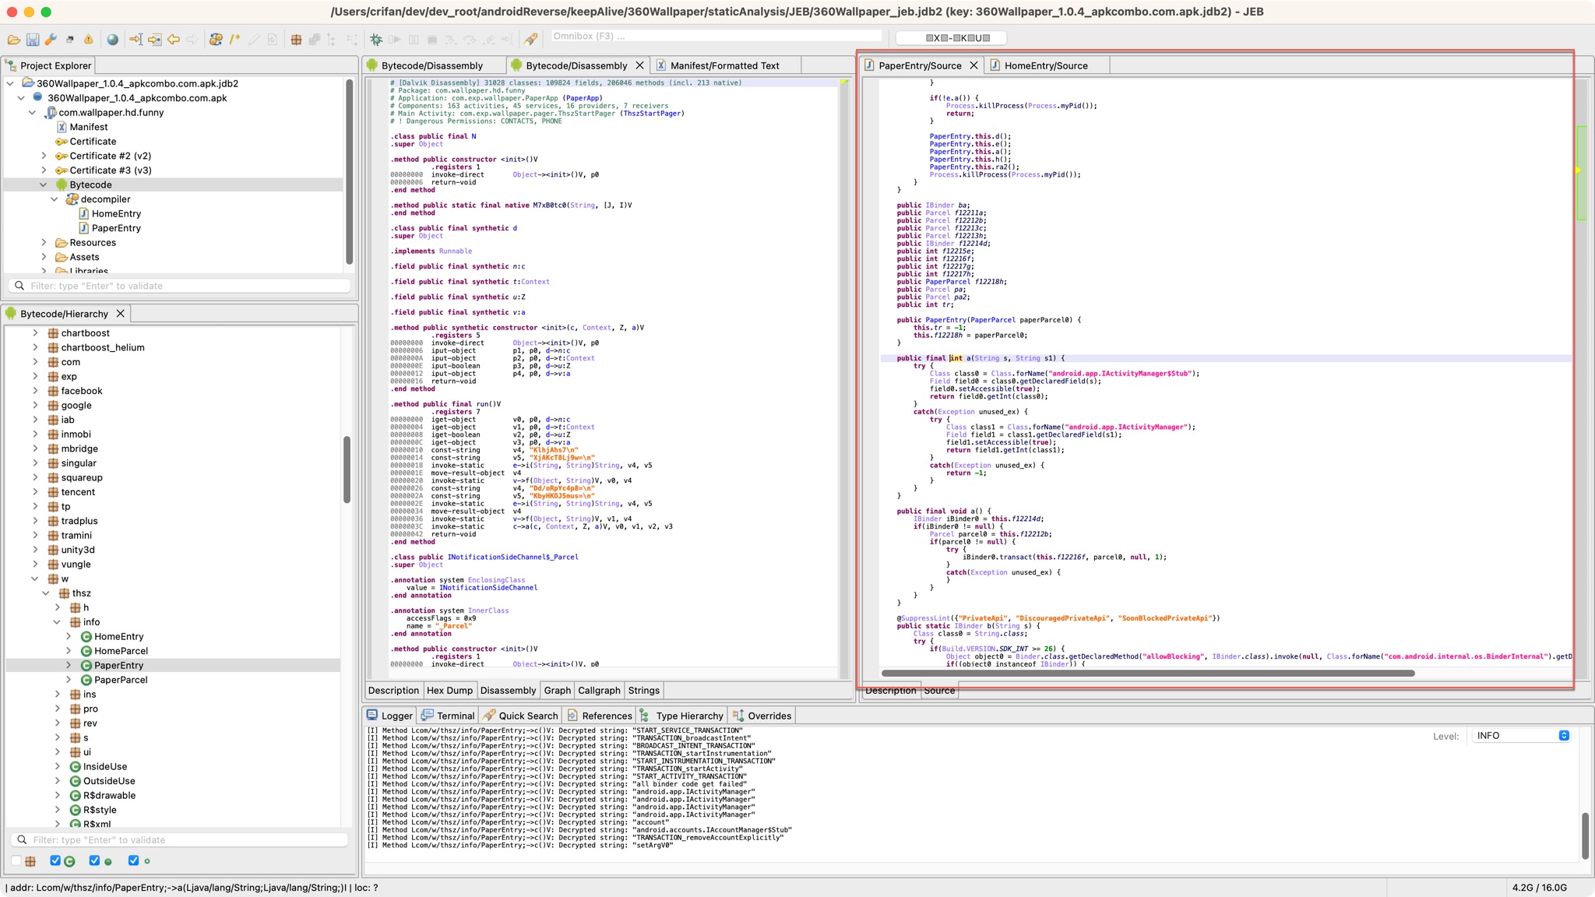Open the Graph view tab
The image size is (1595, 897).
pyautogui.click(x=557, y=690)
